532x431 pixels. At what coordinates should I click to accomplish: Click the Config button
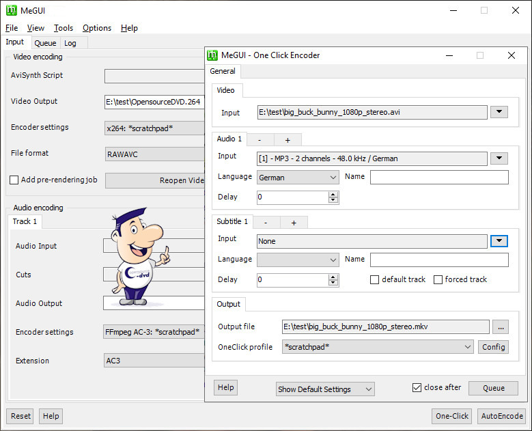pos(493,347)
